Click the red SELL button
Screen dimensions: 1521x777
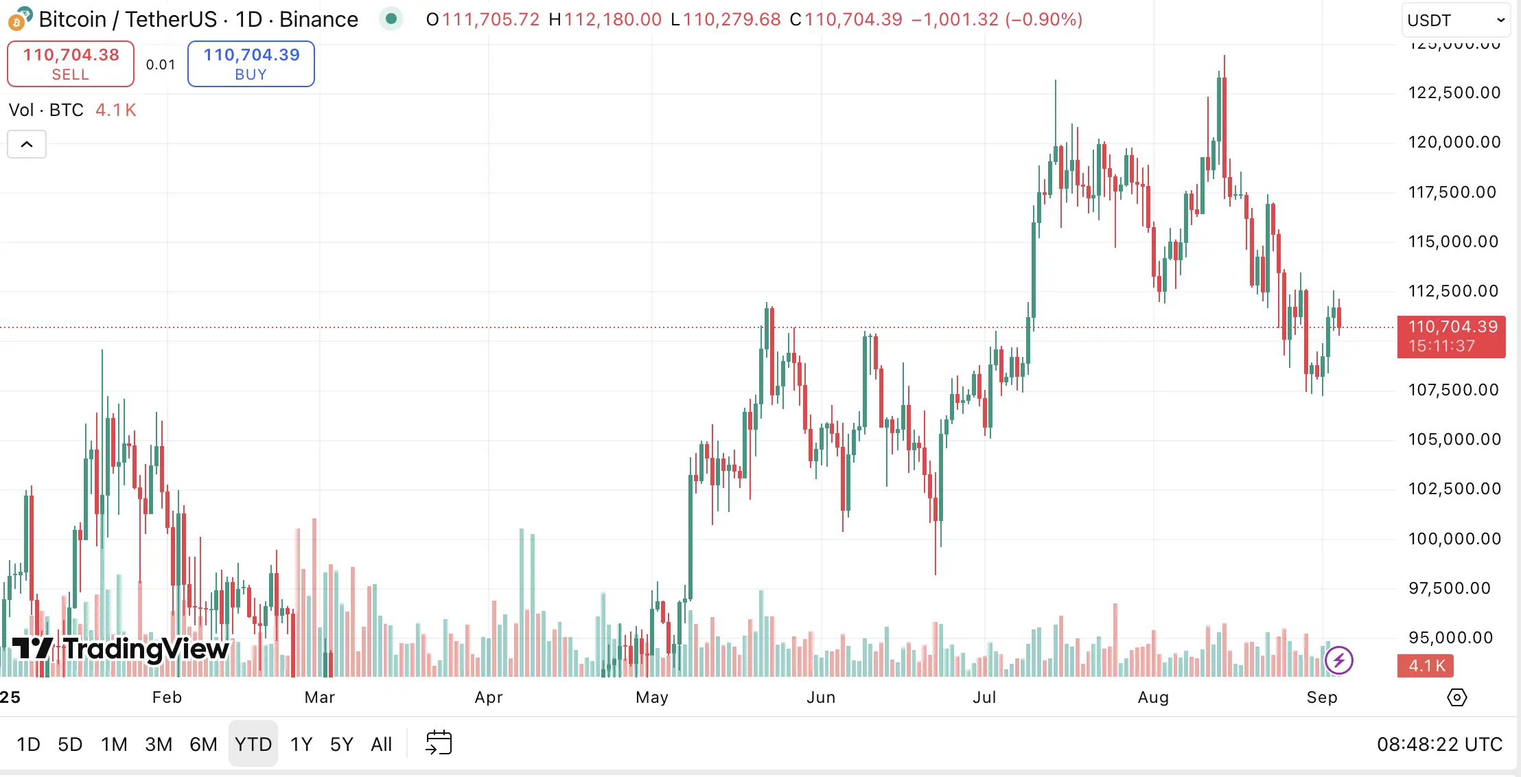(70, 63)
